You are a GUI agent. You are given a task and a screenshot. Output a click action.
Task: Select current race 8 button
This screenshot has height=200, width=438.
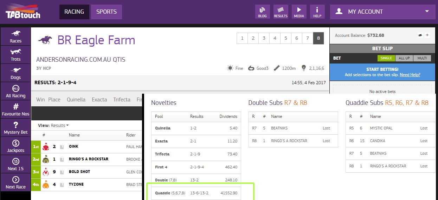(x=318, y=38)
